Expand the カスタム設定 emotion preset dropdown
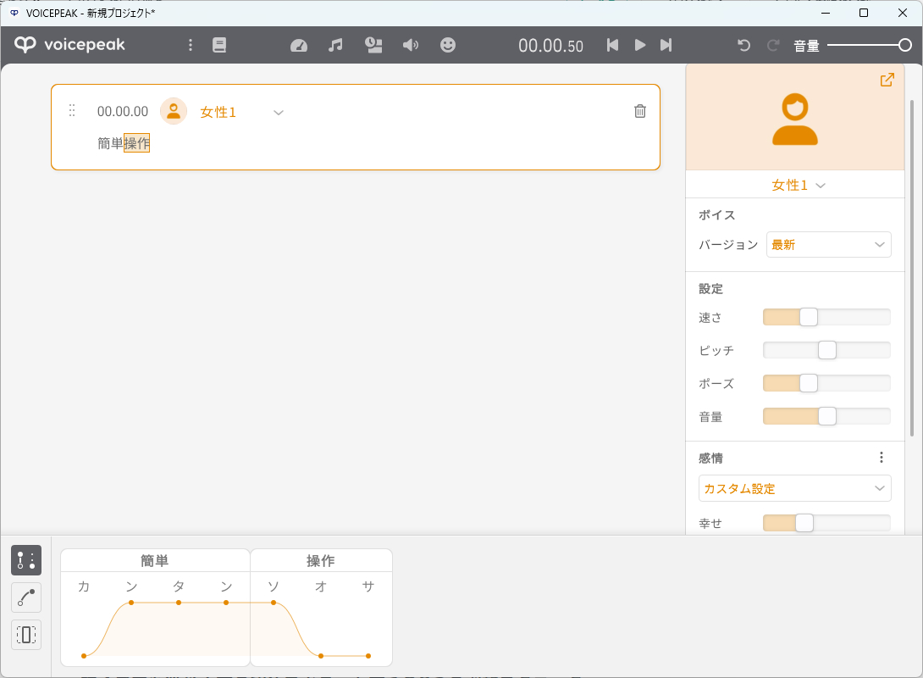 [x=794, y=489]
